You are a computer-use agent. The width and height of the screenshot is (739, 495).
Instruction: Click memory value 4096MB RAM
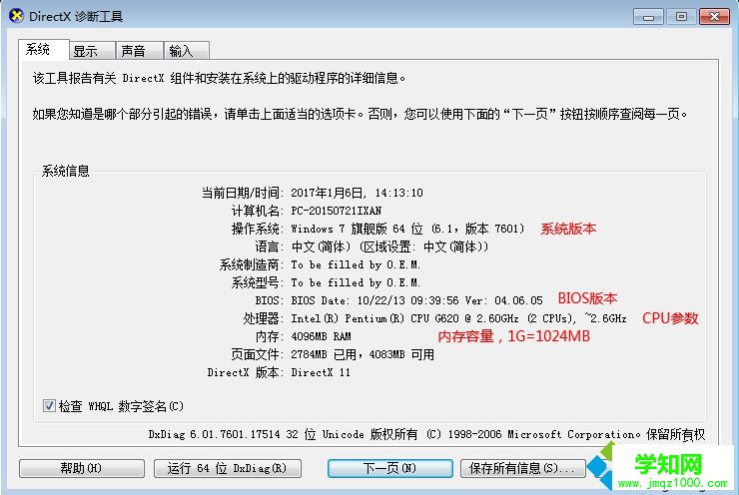click(321, 336)
